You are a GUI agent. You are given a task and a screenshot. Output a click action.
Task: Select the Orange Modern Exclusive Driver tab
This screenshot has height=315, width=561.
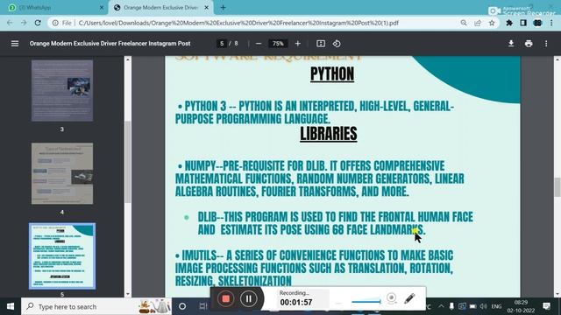(160, 8)
